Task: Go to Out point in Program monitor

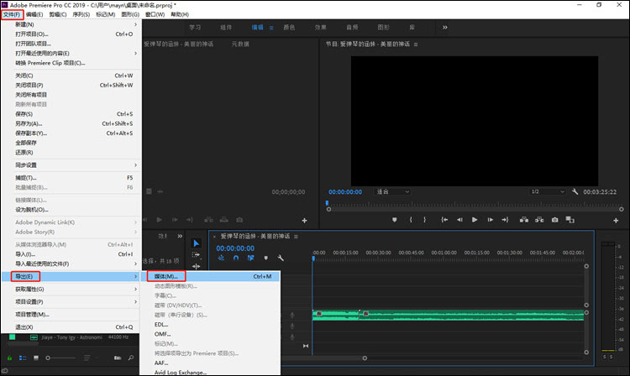Action: point(505,220)
